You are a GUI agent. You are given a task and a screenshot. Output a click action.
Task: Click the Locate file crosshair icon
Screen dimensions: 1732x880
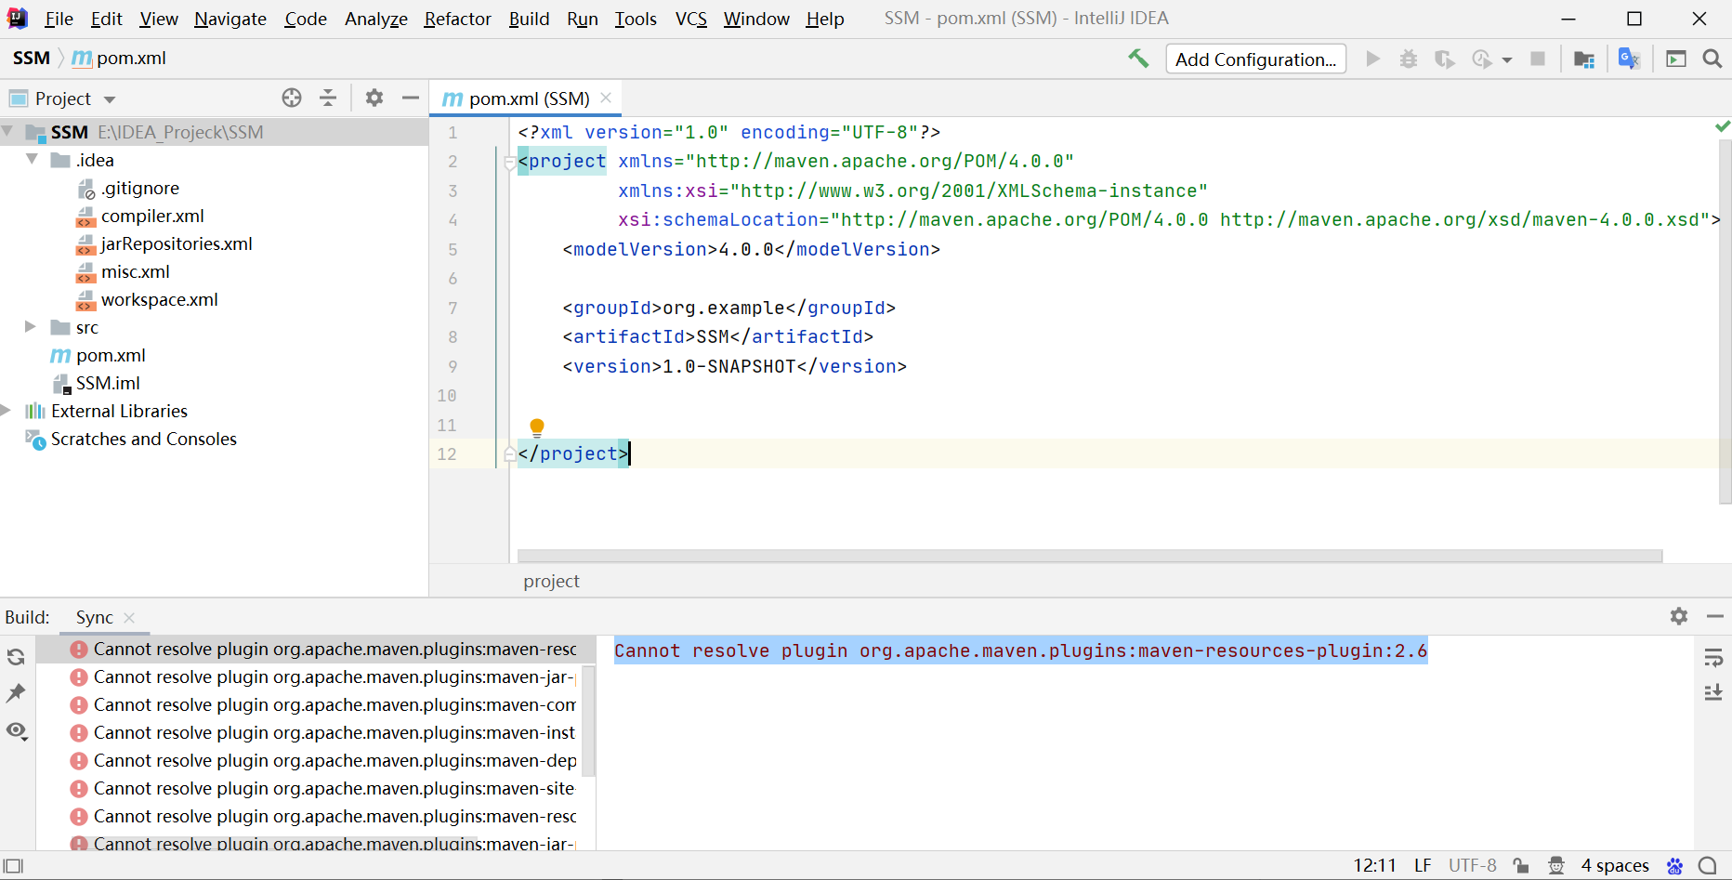292,98
